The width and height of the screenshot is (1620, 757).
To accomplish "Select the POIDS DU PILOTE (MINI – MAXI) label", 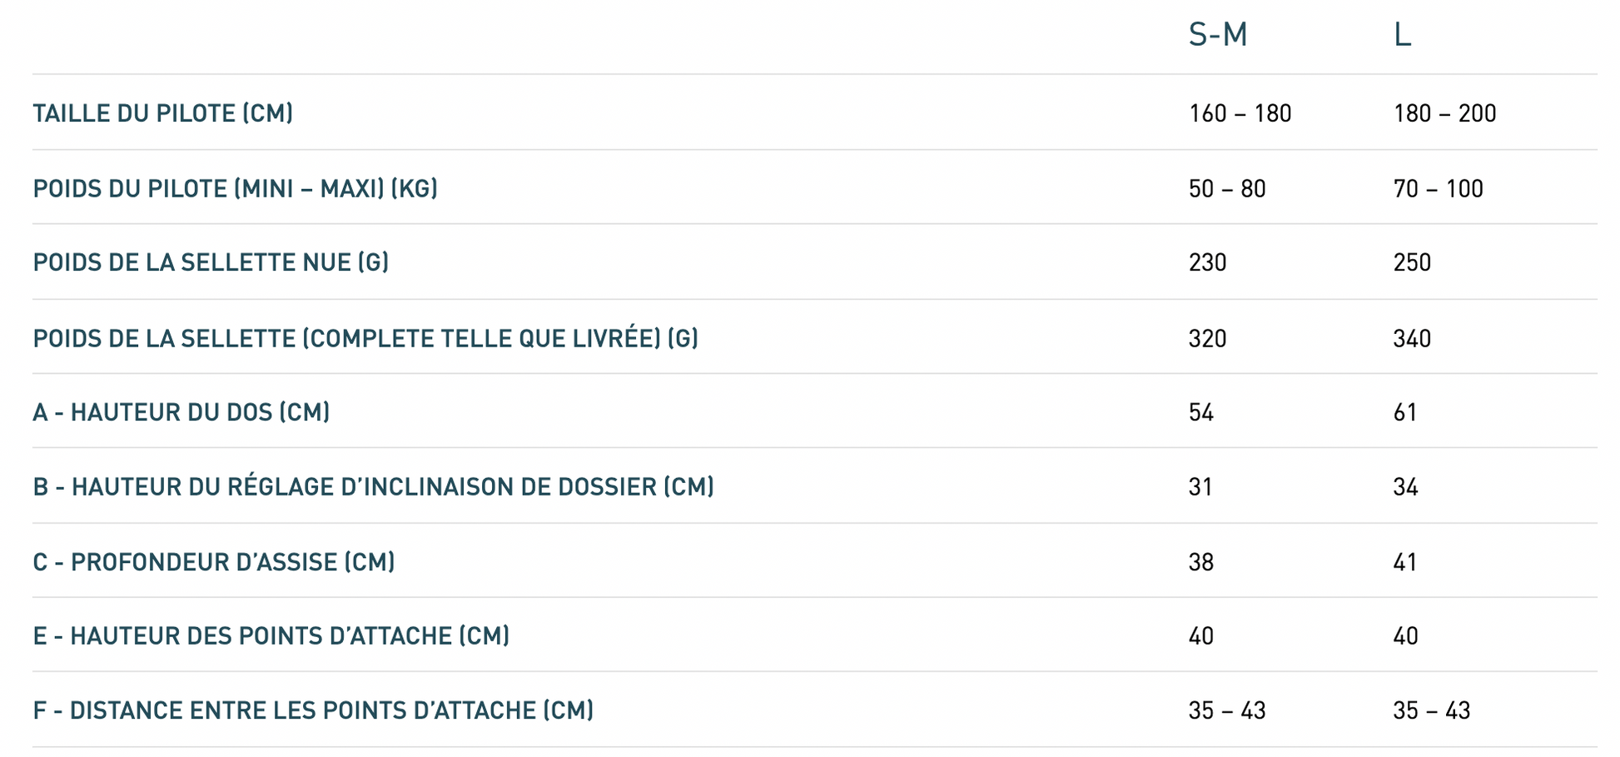I will tap(236, 188).
